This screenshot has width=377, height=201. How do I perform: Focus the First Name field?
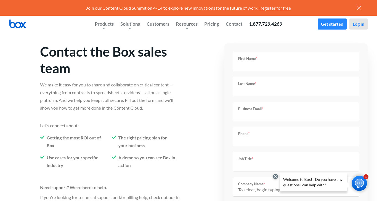click(x=296, y=61)
